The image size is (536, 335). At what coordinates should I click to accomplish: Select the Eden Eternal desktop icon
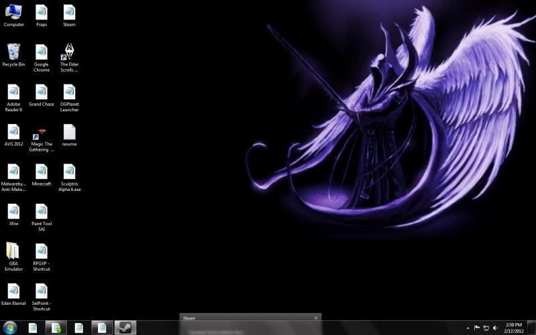(x=13, y=294)
